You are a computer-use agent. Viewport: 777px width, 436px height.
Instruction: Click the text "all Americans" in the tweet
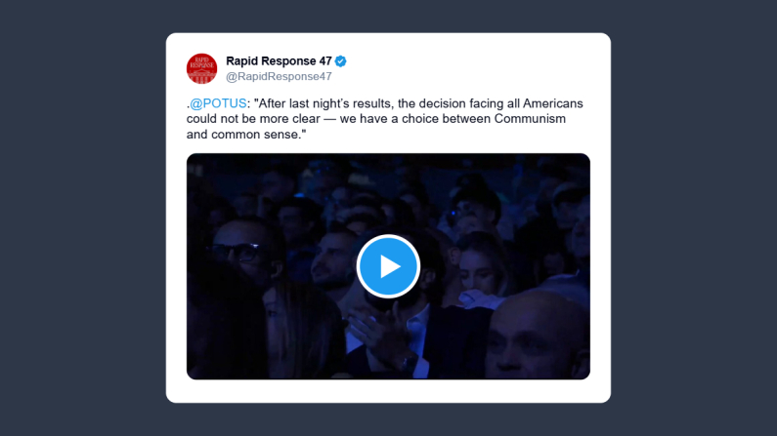coord(544,103)
